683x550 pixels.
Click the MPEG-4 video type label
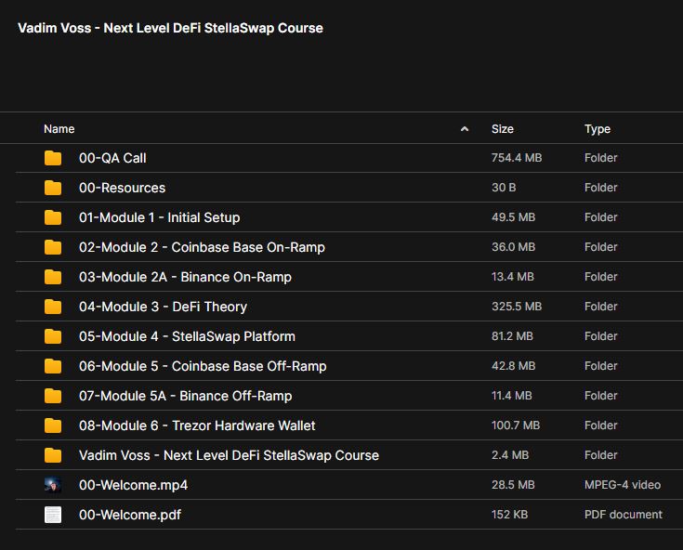coord(623,484)
